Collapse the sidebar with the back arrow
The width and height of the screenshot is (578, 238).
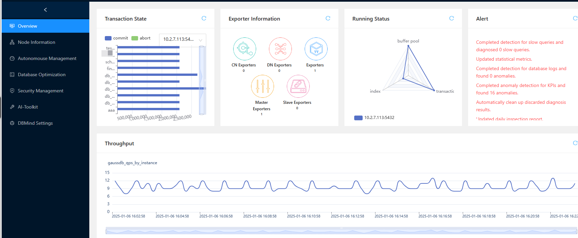pyautogui.click(x=45, y=10)
